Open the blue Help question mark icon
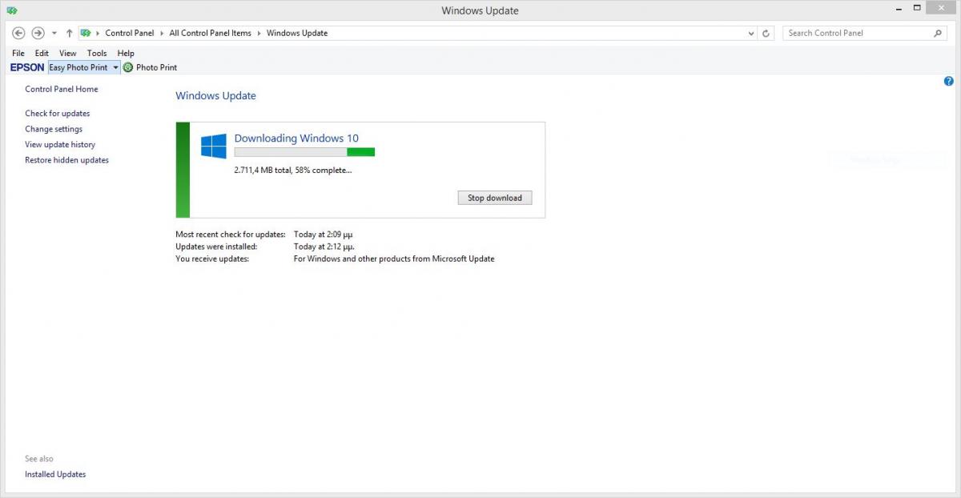 [x=949, y=82]
